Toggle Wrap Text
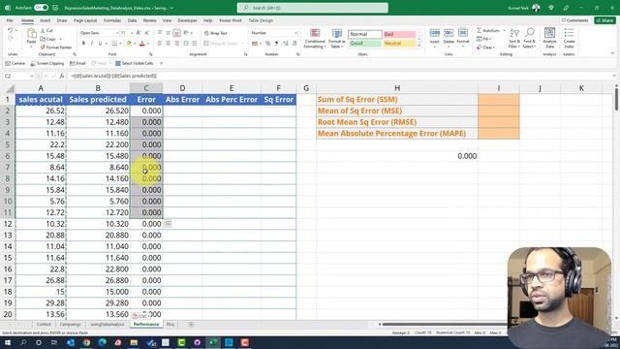 tap(215, 33)
